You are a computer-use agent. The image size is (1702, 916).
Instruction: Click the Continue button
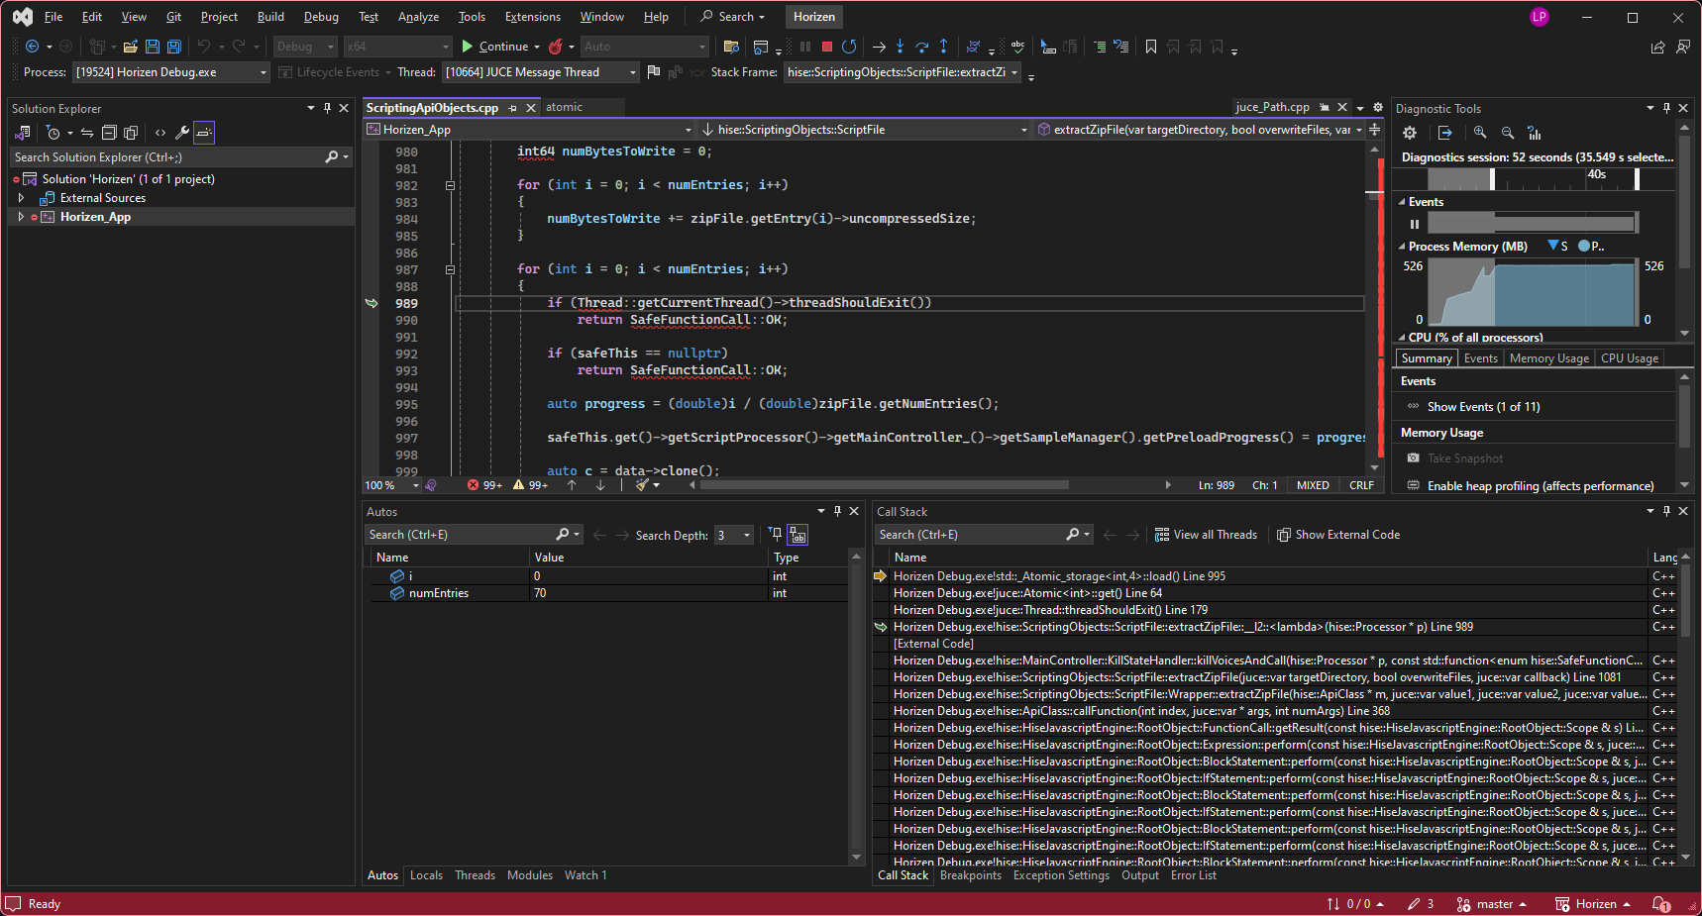click(x=494, y=47)
